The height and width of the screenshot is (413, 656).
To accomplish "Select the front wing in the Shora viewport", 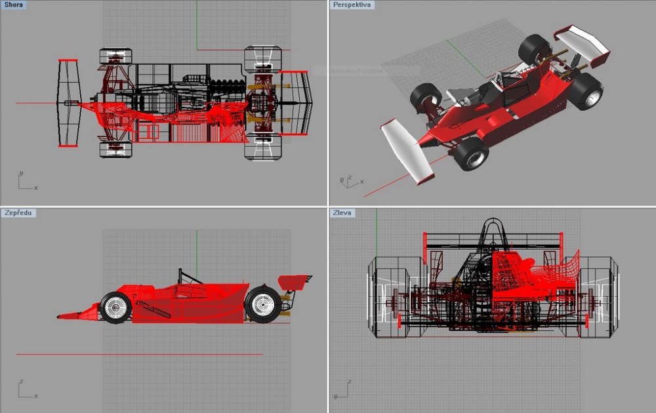I will point(68,104).
